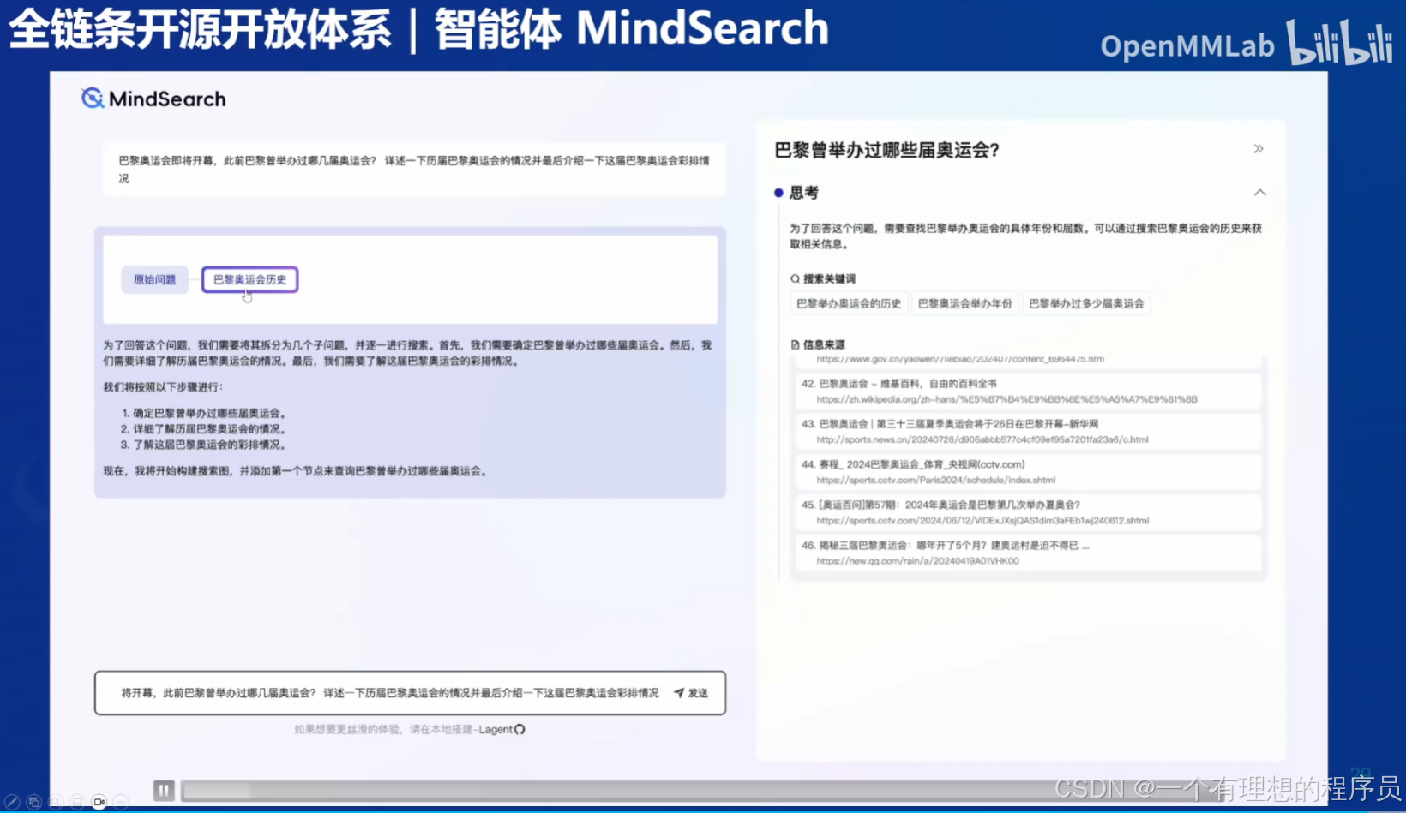Open source 44 央视网 schedule link

pos(1026,471)
